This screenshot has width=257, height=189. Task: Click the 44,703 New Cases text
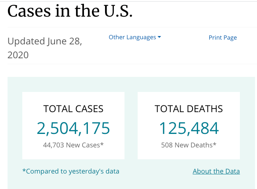pos(72,145)
